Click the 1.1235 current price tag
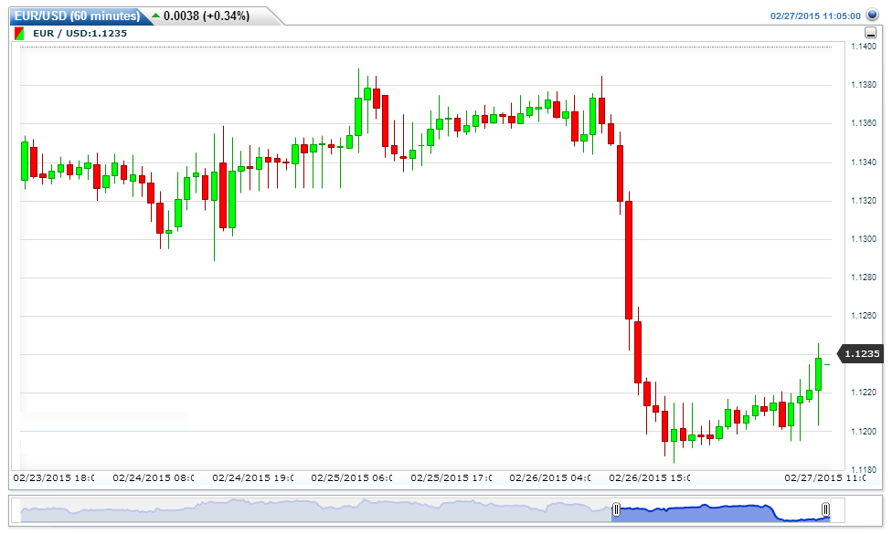Image resolution: width=892 pixels, height=534 pixels. click(x=861, y=354)
